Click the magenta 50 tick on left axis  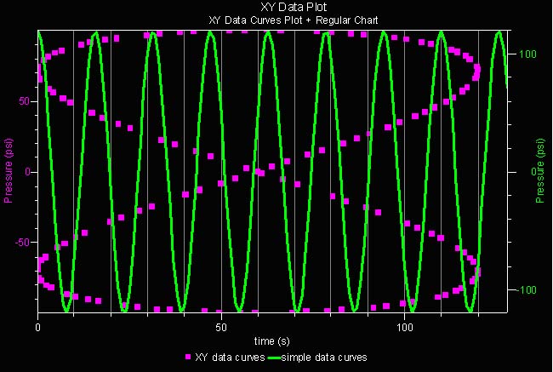point(26,100)
